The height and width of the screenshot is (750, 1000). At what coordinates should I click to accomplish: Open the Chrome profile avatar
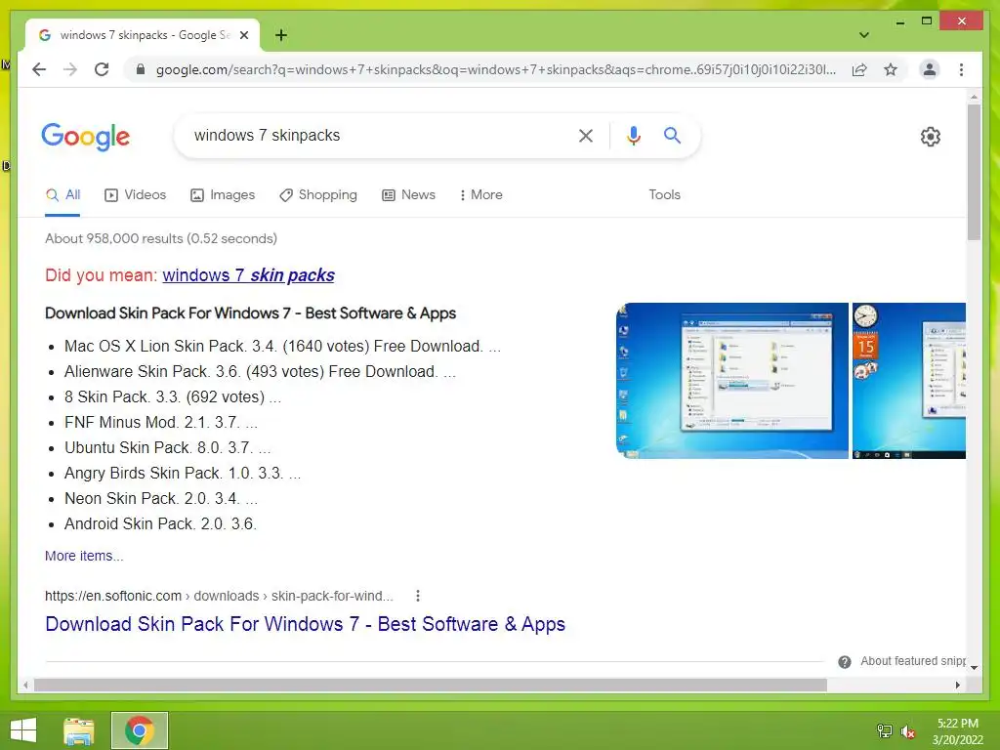[x=930, y=69]
